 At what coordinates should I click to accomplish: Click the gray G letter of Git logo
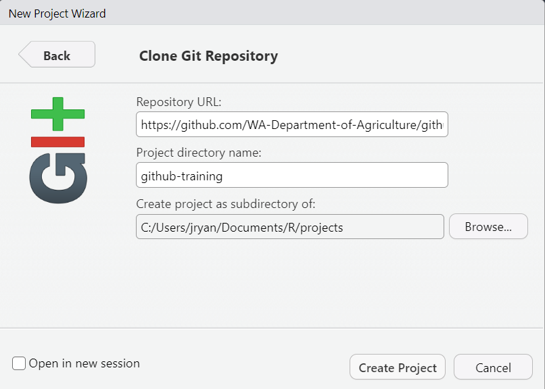(57, 178)
